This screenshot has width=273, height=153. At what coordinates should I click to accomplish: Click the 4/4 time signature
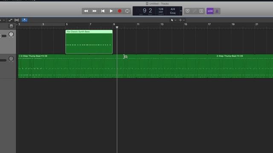[x=172, y=9]
